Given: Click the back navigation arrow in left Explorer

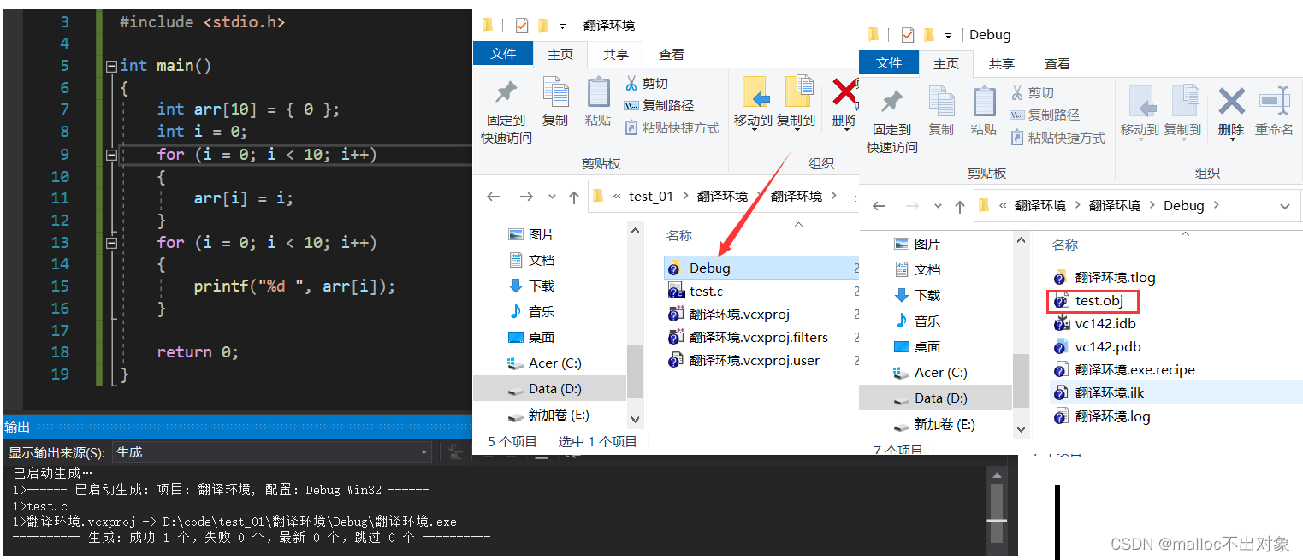Looking at the screenshot, I should coord(493,196).
